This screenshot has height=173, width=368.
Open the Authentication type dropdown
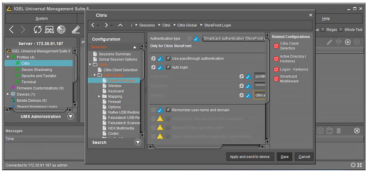pyautogui.click(x=234, y=39)
